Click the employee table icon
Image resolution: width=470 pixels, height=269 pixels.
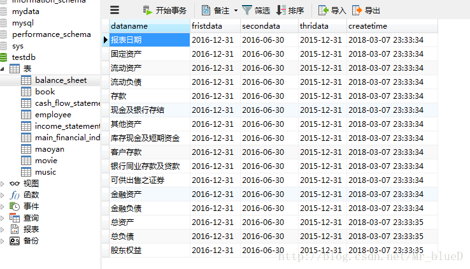click(x=26, y=115)
